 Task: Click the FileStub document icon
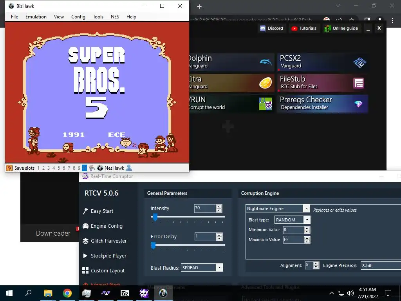point(359,83)
